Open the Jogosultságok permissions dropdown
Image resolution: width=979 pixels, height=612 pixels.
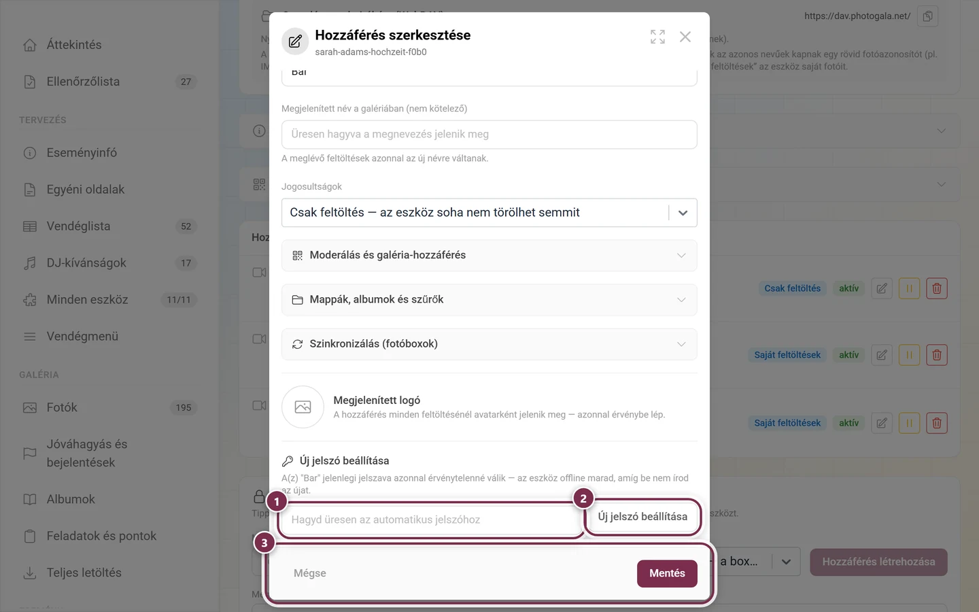coord(489,213)
